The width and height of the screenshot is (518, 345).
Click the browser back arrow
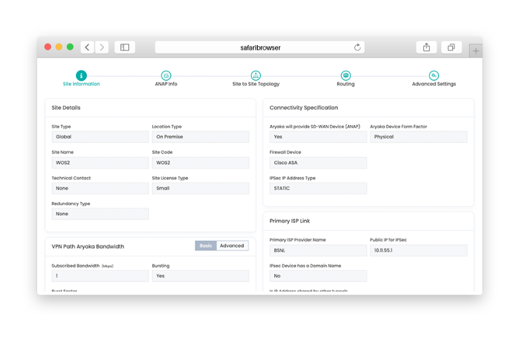pos(87,47)
